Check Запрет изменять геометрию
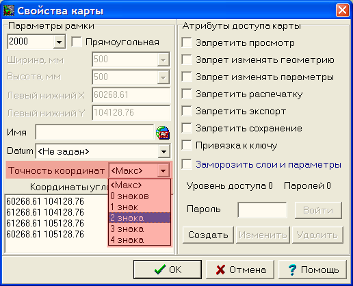Screen dimensions: 353x286 click(x=187, y=60)
